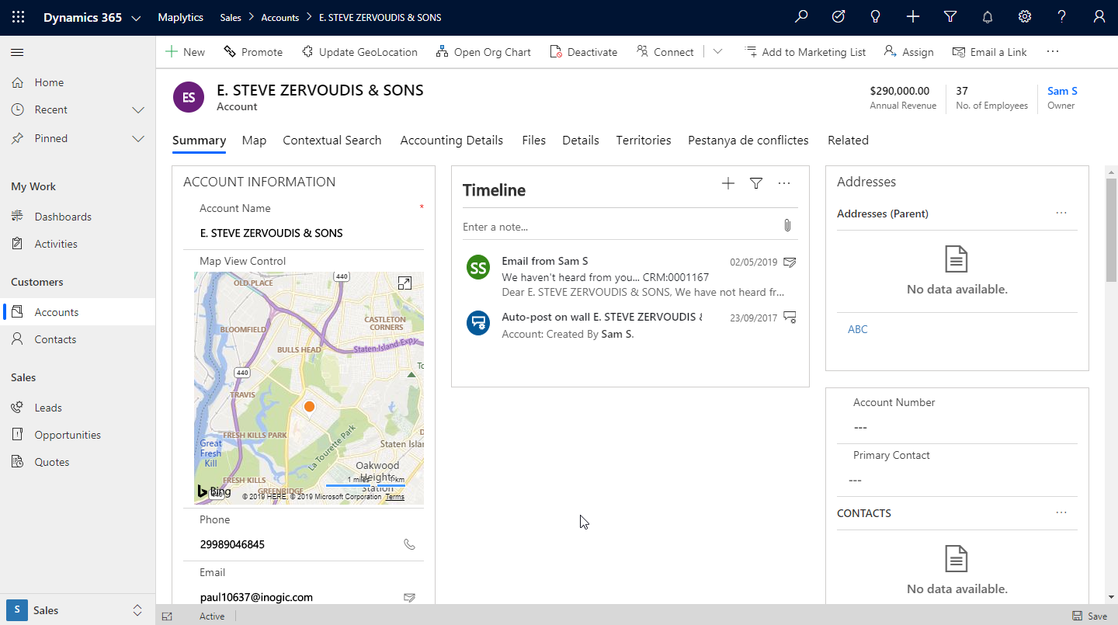Click the pop-out form icon in status bar

pos(167,616)
